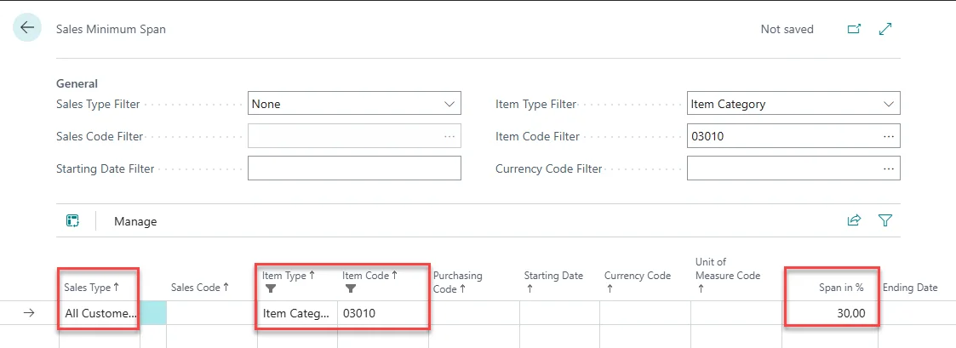956x348 pixels.
Task: Open Item Code Filter lookup ellipsis
Action: [889, 136]
